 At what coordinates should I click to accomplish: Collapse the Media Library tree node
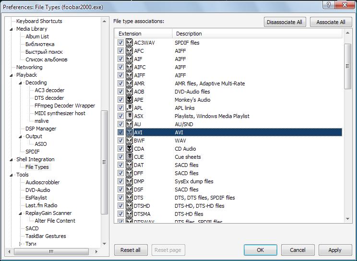pyautogui.click(x=12, y=29)
